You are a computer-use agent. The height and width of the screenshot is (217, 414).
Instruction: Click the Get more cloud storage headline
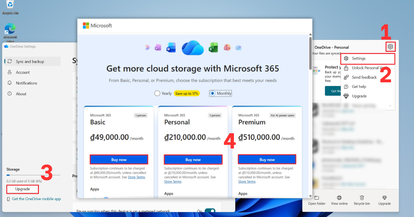[x=193, y=68]
